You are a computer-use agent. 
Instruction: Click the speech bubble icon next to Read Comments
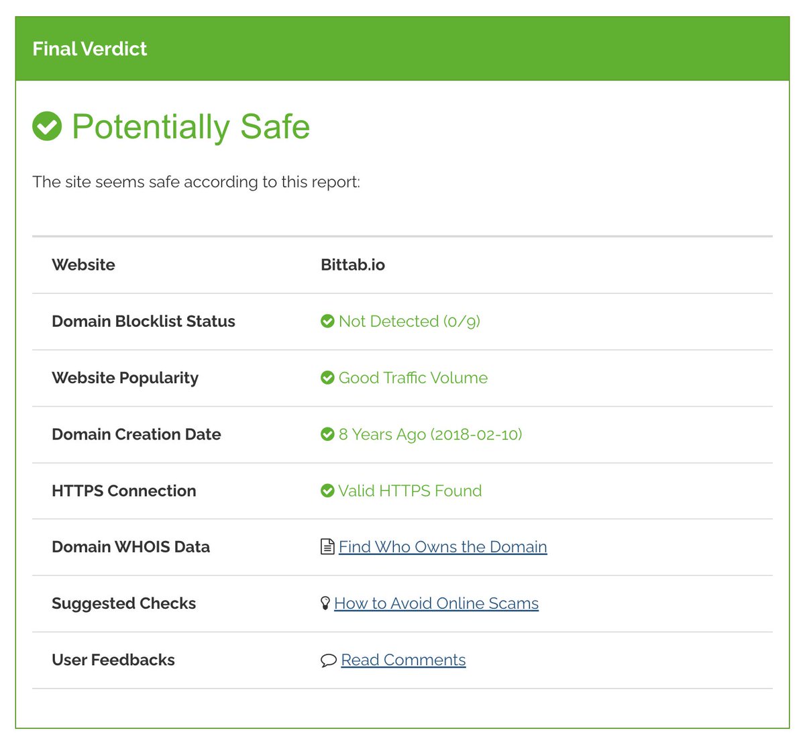pyautogui.click(x=327, y=660)
